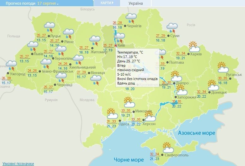Click the thunderstorm icon above Хмельницький
Viewport: 245px width, 166px height.
78,60
